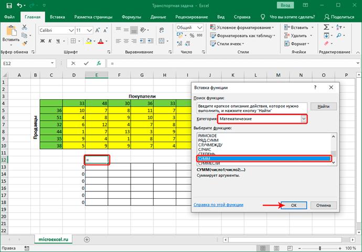Click the function search text field

coord(252,108)
